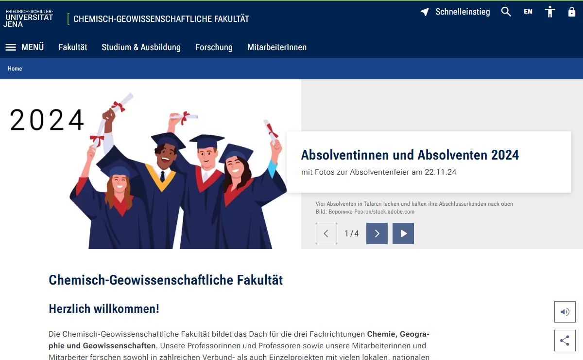The height and width of the screenshot is (360, 583).
Task: Expand the Forschung menu
Action: point(214,47)
